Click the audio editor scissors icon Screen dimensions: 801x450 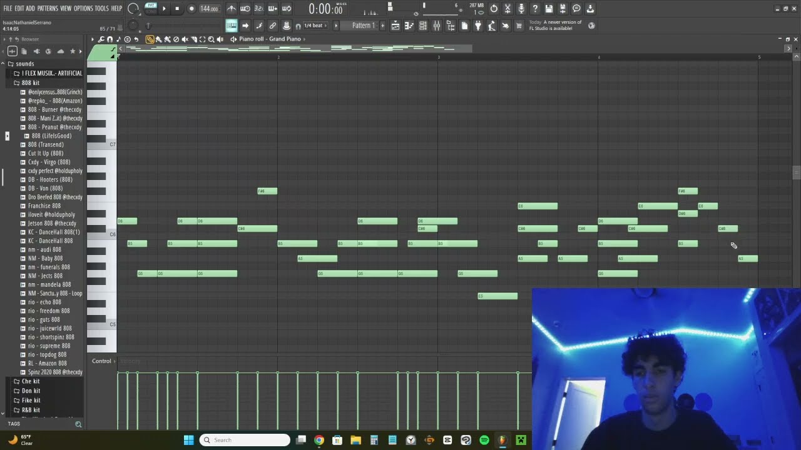[x=507, y=9]
